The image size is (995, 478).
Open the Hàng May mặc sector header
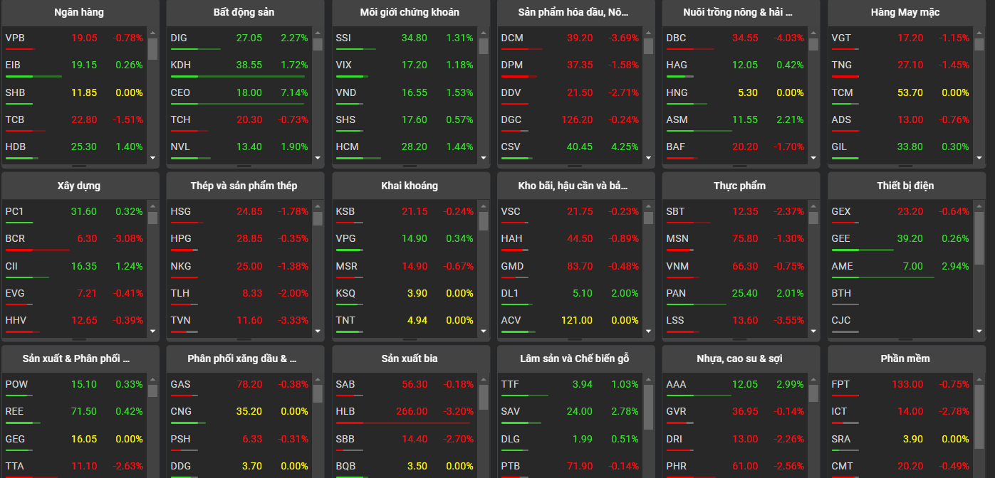click(905, 13)
